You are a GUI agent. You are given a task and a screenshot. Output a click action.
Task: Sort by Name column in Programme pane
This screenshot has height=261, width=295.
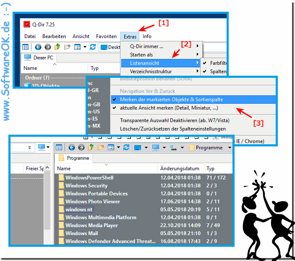click(x=106, y=169)
